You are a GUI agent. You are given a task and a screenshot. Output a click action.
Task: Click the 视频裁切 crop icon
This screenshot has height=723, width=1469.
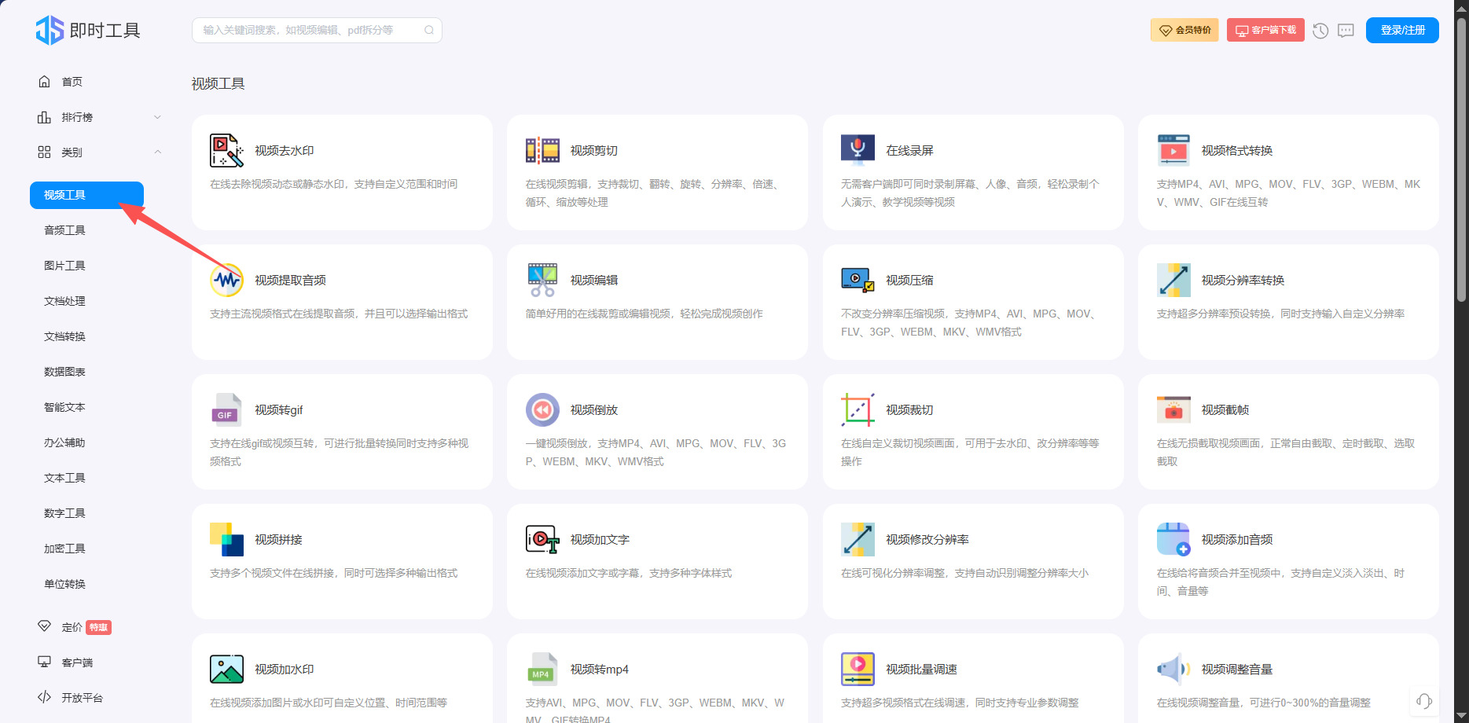pyautogui.click(x=858, y=409)
